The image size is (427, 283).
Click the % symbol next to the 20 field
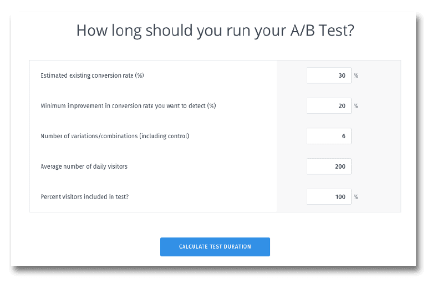pyautogui.click(x=356, y=105)
